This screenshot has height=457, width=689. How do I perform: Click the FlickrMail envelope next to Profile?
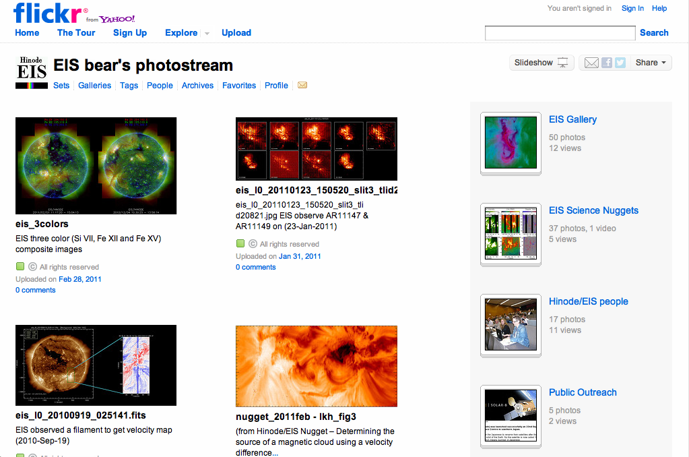click(x=302, y=86)
